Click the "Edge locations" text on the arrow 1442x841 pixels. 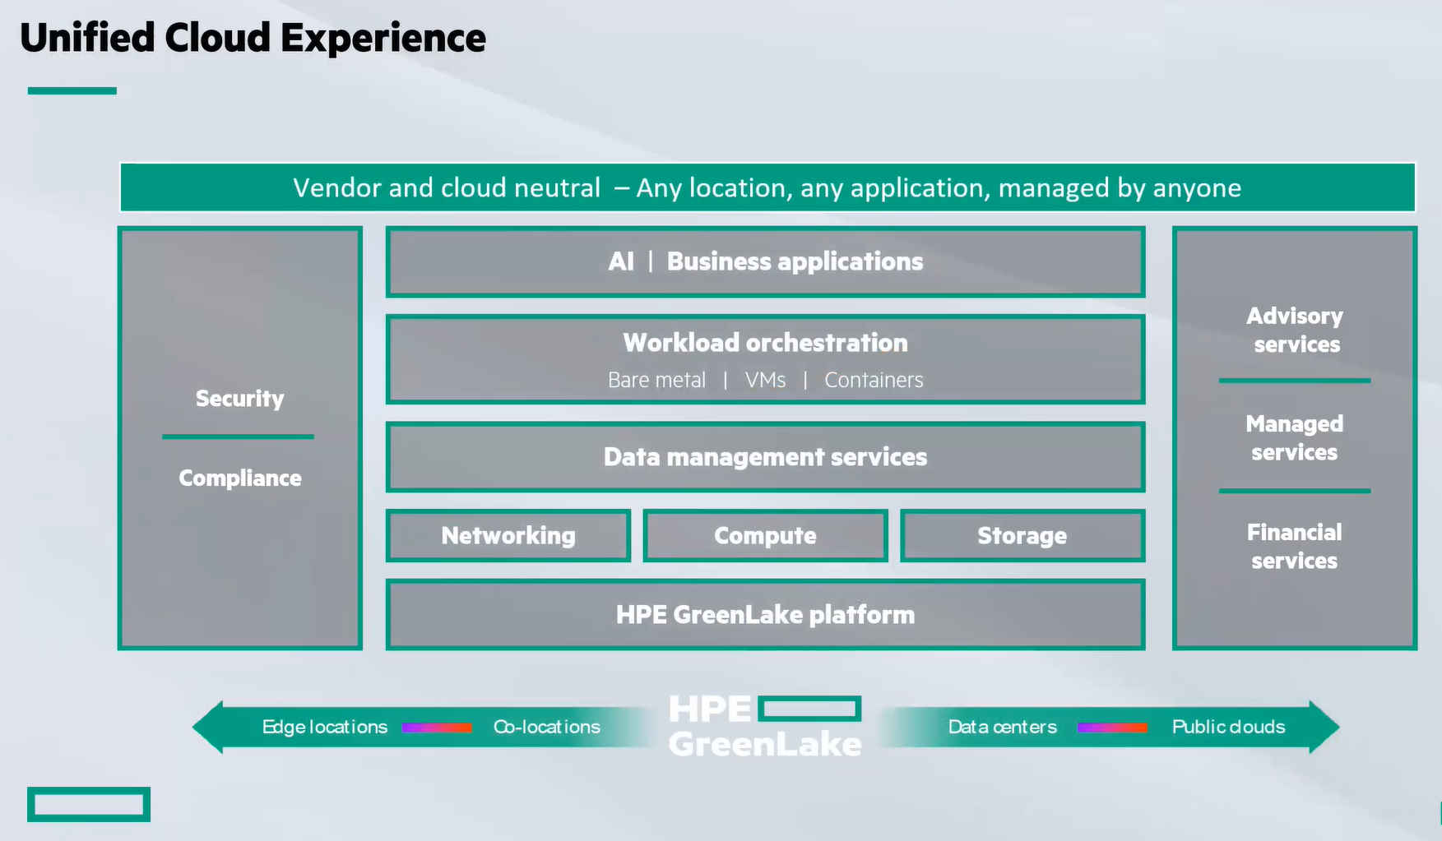[x=325, y=727]
